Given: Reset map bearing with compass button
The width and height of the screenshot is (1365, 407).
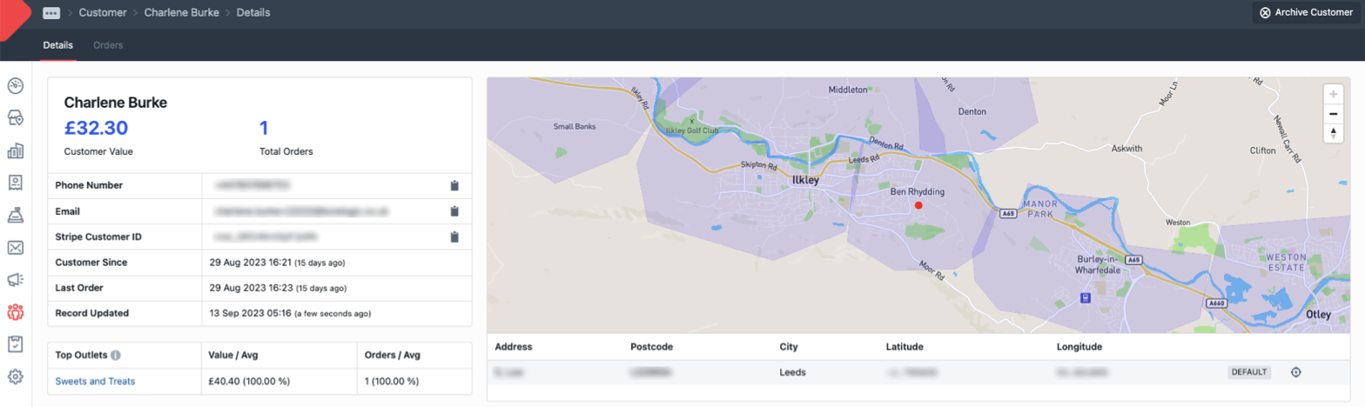Looking at the screenshot, I should (x=1333, y=133).
